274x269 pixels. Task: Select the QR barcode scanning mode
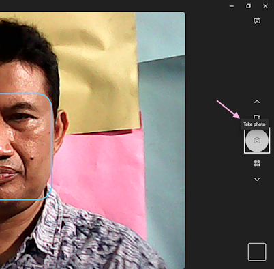[257, 163]
